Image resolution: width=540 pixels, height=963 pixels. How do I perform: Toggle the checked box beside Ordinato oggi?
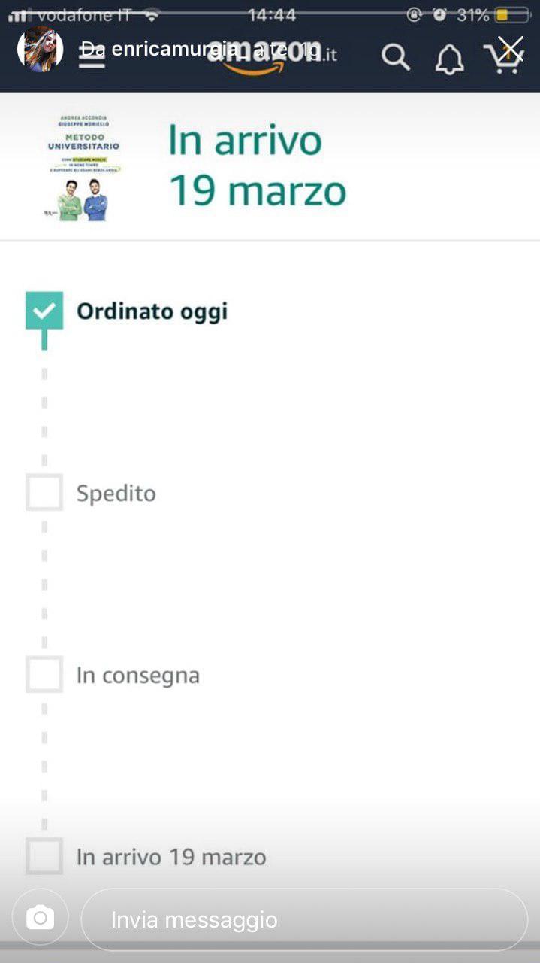tap(44, 311)
